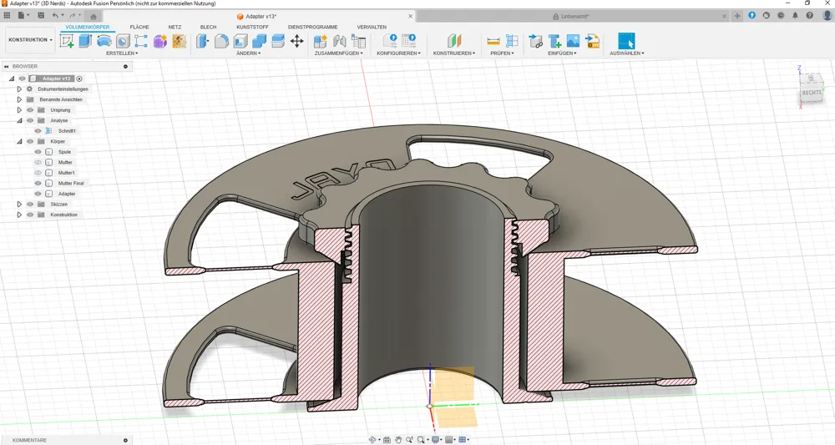835x445 pixels.
Task: Select the Measure tool in Prüfen
Action: click(x=493, y=41)
